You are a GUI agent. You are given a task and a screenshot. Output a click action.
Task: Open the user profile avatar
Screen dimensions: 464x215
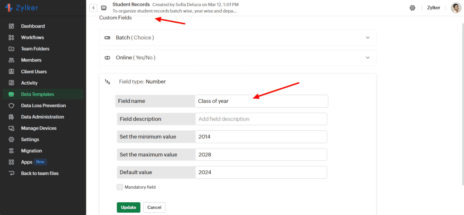click(x=456, y=8)
